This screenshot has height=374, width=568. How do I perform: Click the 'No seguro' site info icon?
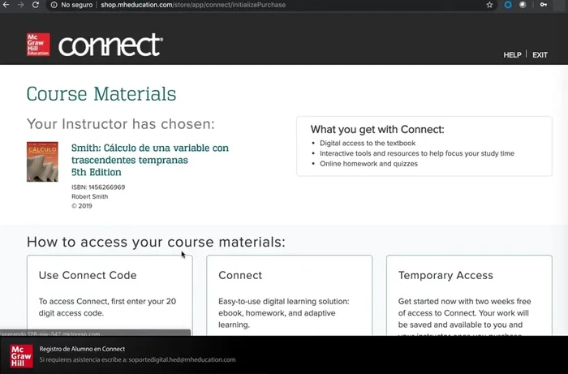pyautogui.click(x=54, y=5)
